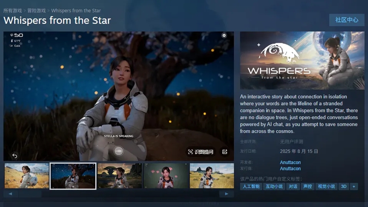368x207 pixels.
Task: Open the 冒险游戏 breadcrumb link
Action: (37, 11)
